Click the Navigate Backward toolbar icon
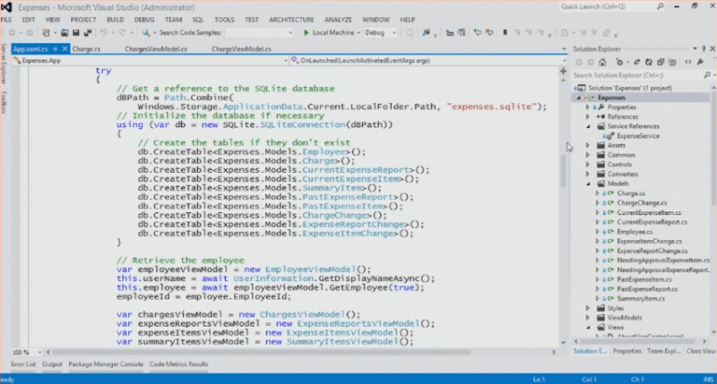This screenshot has height=384, width=717. pos(12,32)
